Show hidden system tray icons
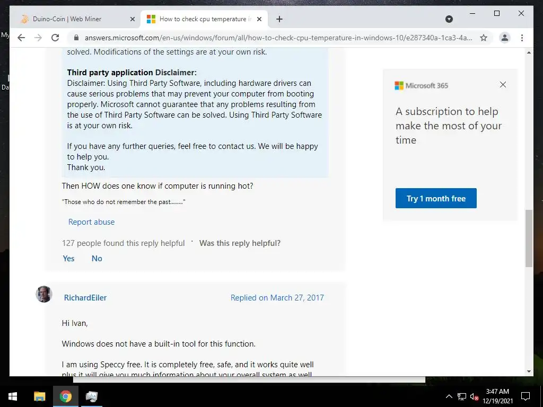The width and height of the screenshot is (543, 407). pos(449,396)
